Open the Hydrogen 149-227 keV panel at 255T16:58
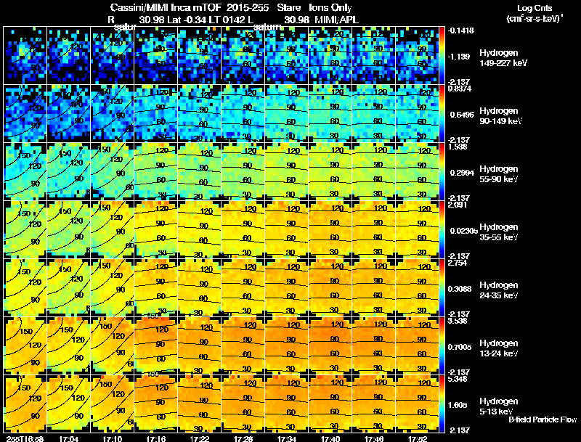The width and height of the screenshot is (581, 442). coord(25,55)
